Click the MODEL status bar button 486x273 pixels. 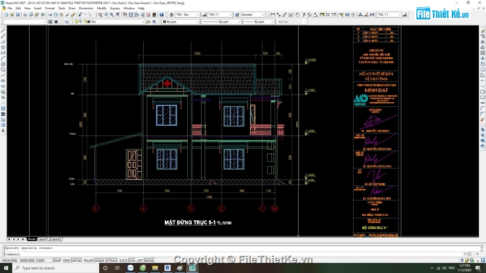150,261
